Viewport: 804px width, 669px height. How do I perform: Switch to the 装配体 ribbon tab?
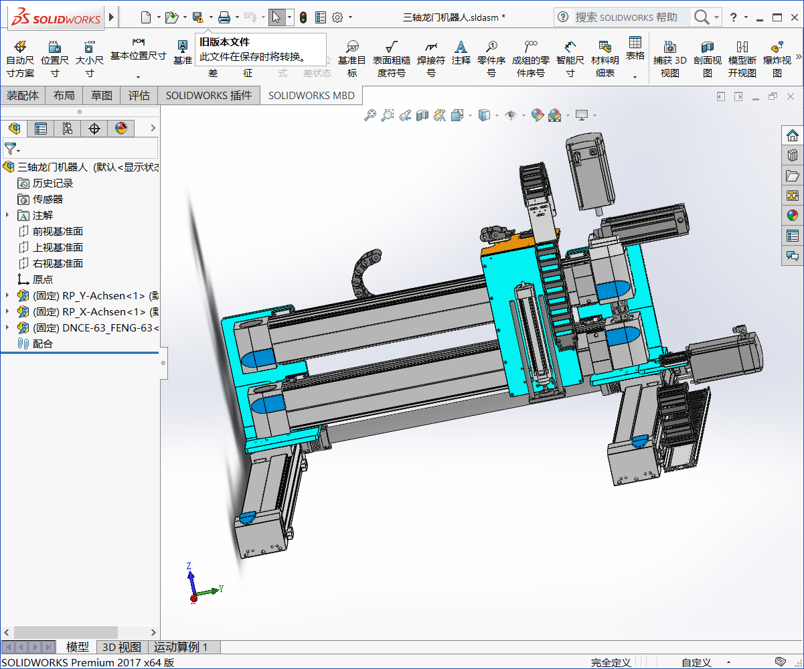click(x=23, y=96)
